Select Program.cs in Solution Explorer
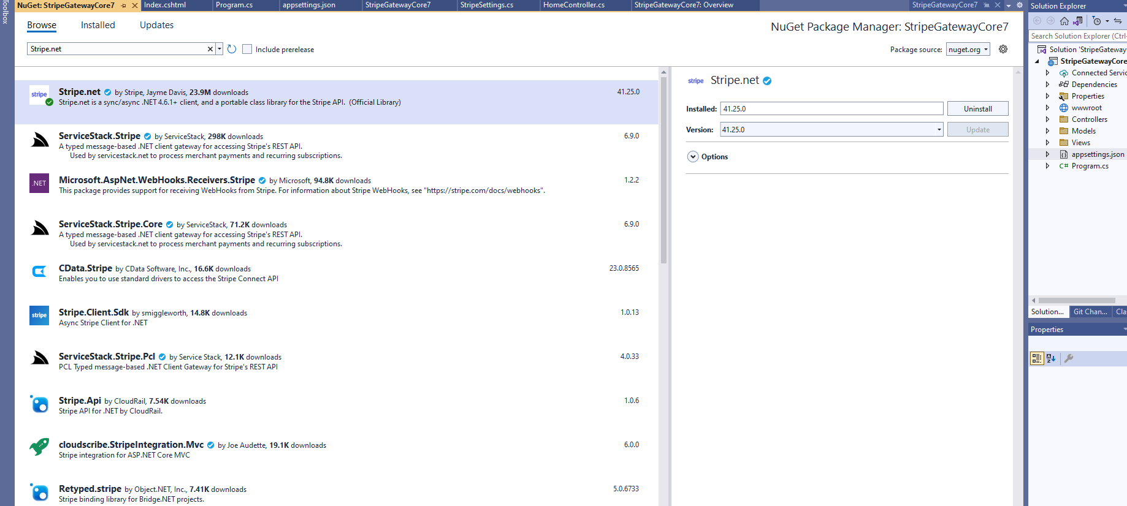The height and width of the screenshot is (506, 1127). 1090,166
